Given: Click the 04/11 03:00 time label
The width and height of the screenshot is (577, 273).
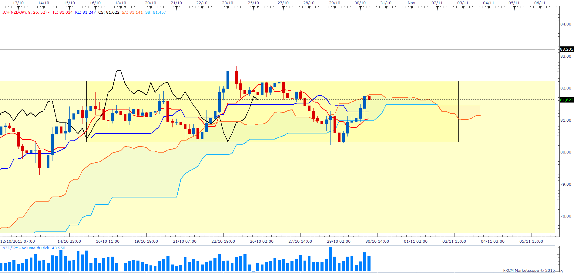Looking at the screenshot, I should tap(493, 241).
